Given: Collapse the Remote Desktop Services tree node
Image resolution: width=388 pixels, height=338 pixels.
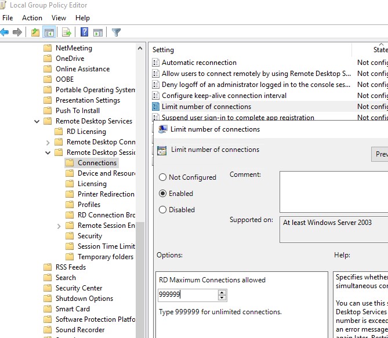Looking at the screenshot, I should 37,121.
